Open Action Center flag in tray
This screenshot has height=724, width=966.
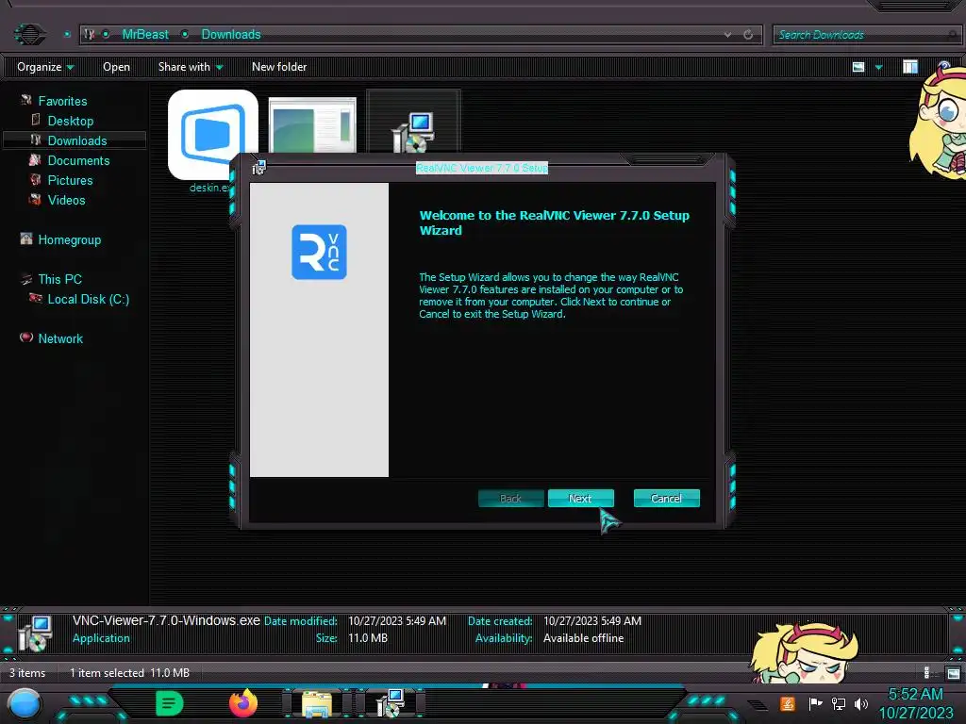point(815,703)
